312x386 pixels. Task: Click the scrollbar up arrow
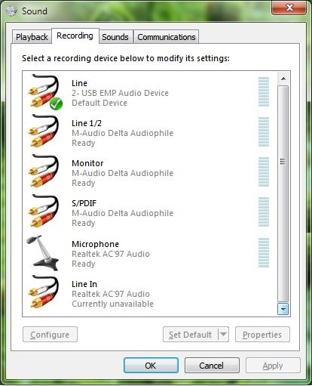tap(283, 79)
